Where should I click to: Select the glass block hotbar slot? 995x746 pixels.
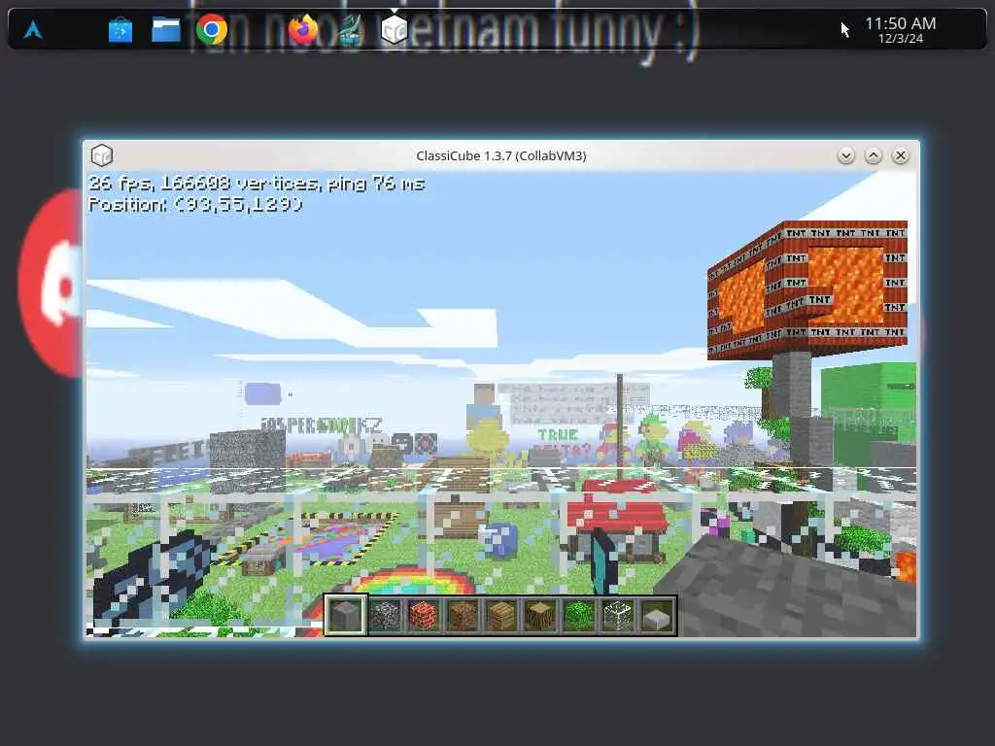click(617, 615)
